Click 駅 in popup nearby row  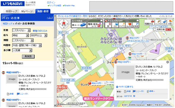point(134,96)
